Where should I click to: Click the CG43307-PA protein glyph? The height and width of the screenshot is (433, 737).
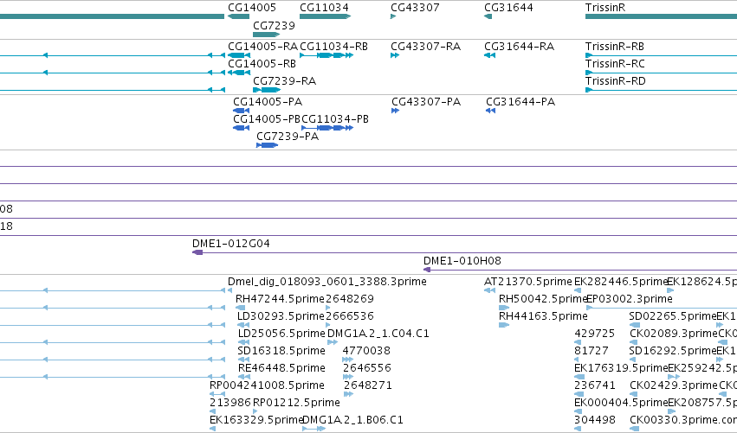point(395,111)
